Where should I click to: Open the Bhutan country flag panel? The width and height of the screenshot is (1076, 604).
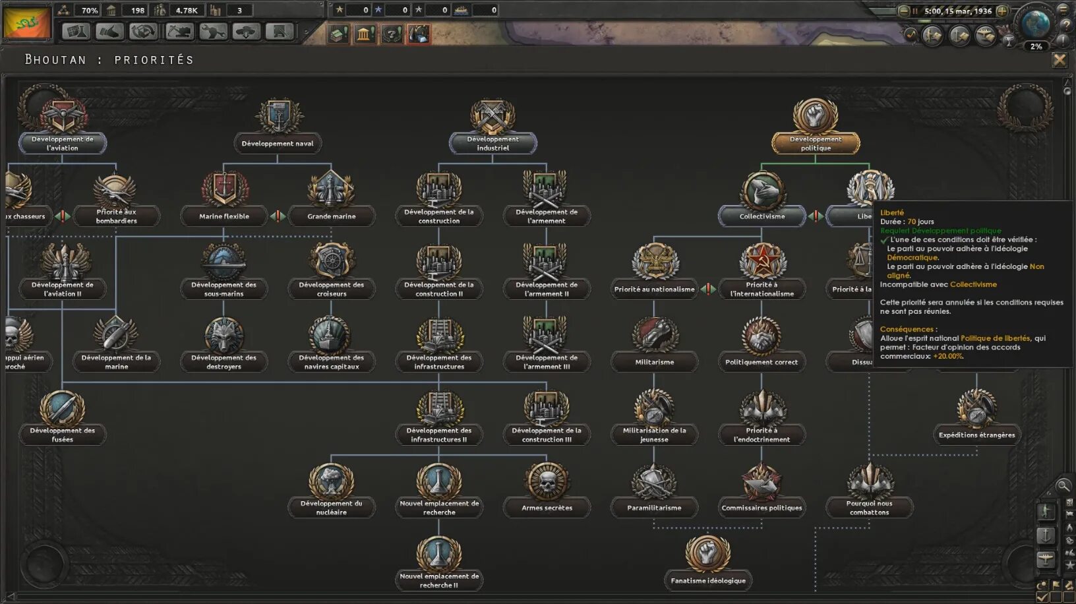(x=27, y=22)
